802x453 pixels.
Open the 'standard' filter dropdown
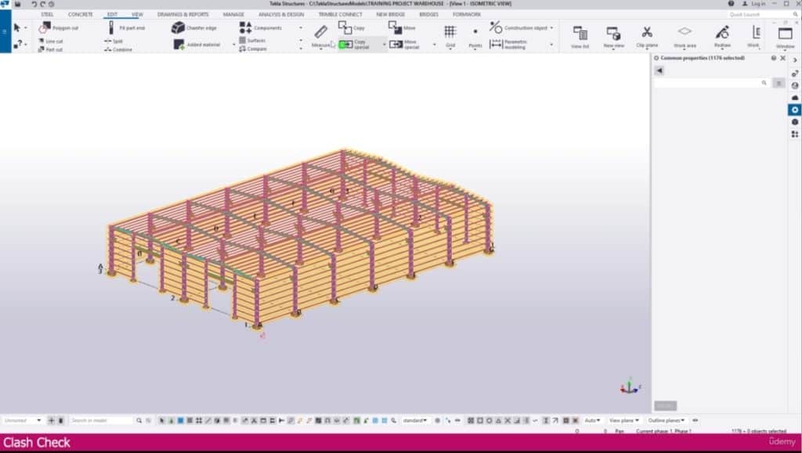tap(415, 420)
